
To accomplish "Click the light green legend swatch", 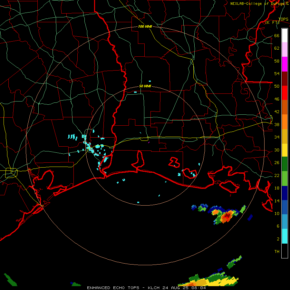I will pyautogui.click(x=285, y=179).
